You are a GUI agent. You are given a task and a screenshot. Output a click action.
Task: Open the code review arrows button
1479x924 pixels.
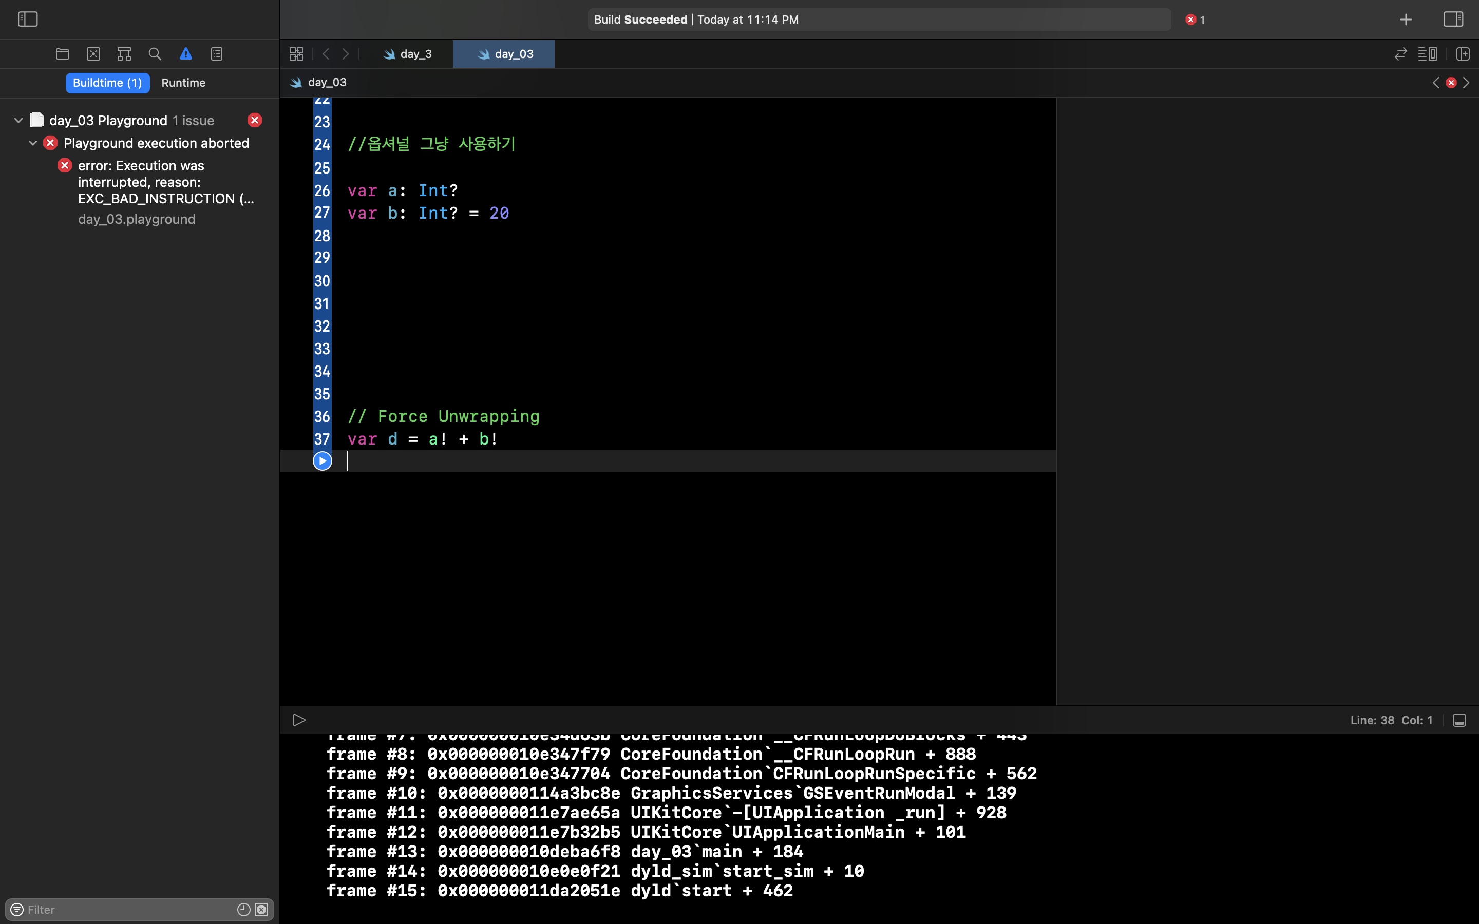[x=1401, y=54]
